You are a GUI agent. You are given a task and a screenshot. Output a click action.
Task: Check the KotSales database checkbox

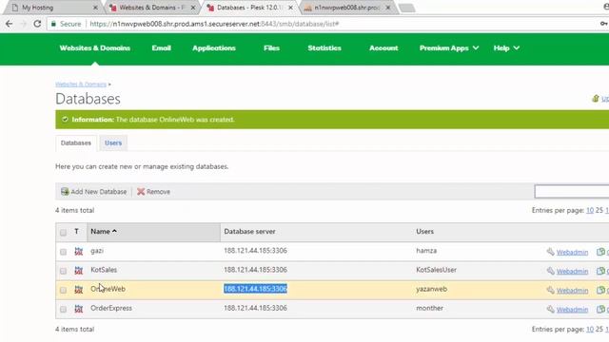coord(63,271)
